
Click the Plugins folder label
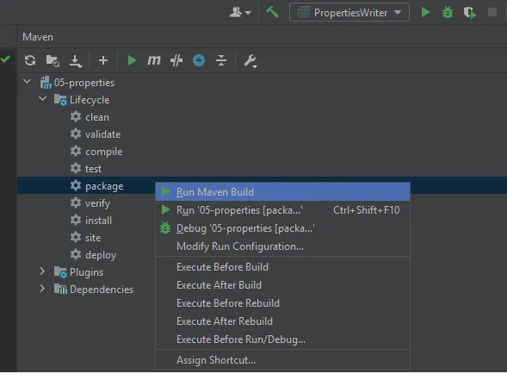[86, 272]
